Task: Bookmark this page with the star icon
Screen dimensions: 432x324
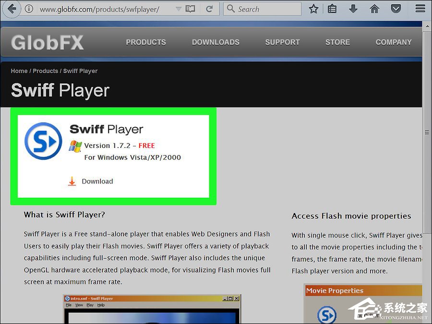Action: click(x=313, y=9)
